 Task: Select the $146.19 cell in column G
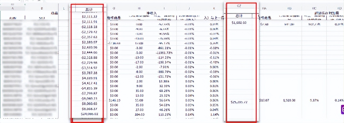114,100
